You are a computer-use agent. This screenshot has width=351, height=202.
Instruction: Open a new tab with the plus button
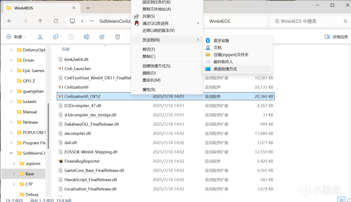88,8
